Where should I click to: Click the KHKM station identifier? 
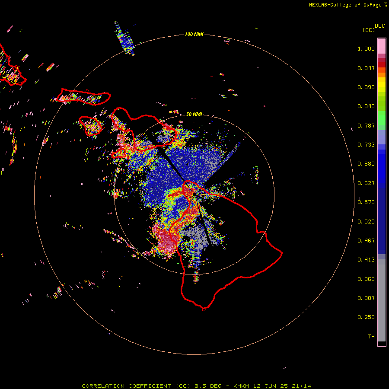241,386
